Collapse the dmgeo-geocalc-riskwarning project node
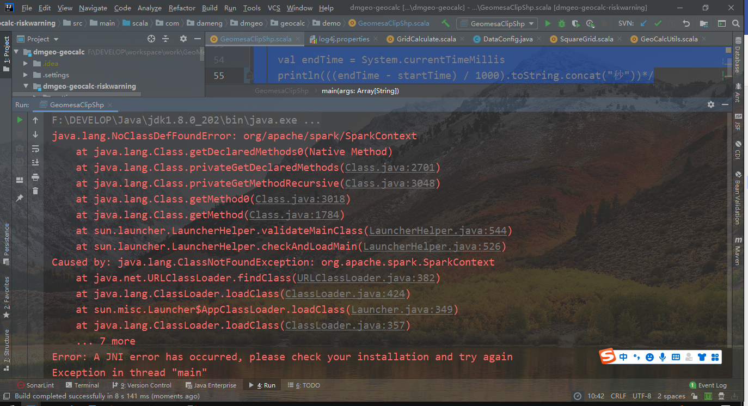The image size is (748, 406). [25, 86]
